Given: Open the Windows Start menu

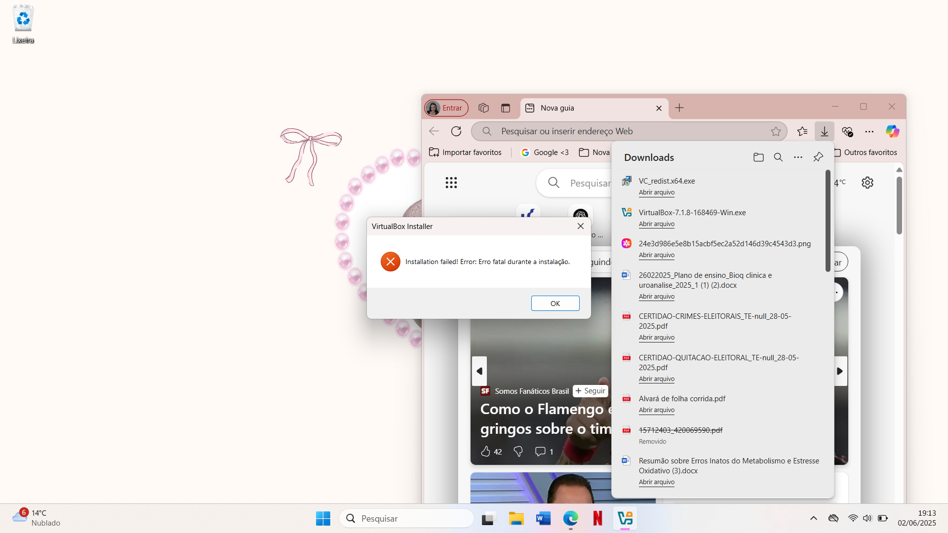Looking at the screenshot, I should [323, 518].
